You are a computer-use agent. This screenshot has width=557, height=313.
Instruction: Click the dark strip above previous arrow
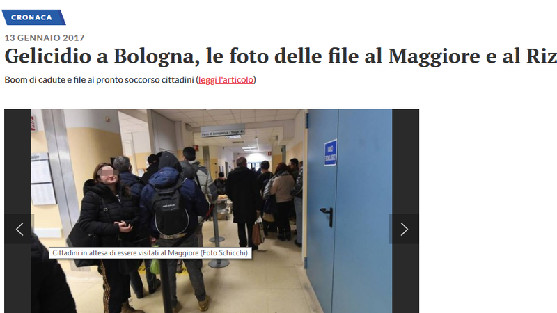pyautogui.click(x=18, y=161)
